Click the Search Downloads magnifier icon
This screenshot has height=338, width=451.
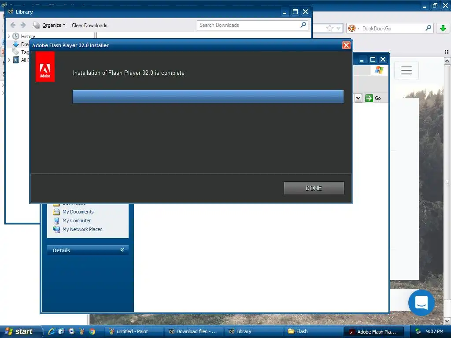click(303, 25)
